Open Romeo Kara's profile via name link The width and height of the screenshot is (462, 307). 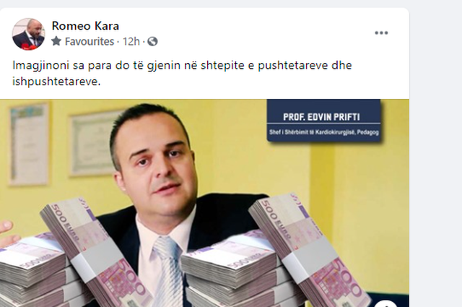coord(85,26)
